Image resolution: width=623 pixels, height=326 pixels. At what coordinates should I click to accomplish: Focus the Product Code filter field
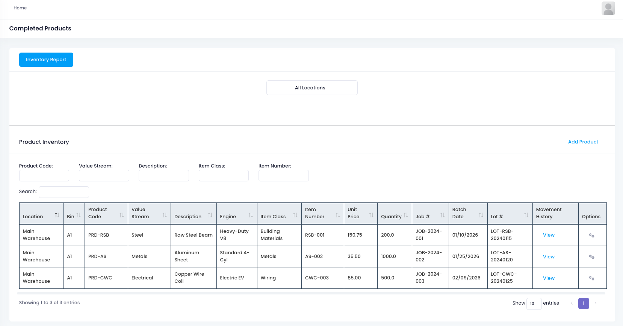44,176
